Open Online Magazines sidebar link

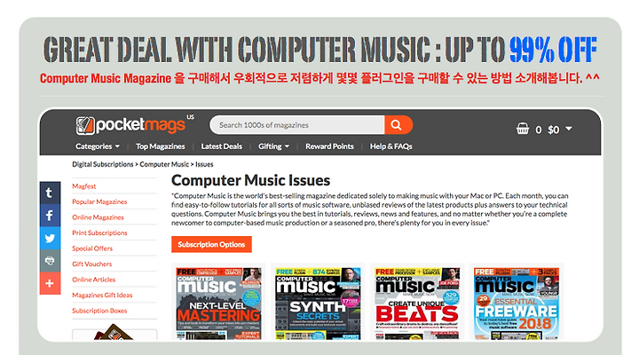point(98,217)
